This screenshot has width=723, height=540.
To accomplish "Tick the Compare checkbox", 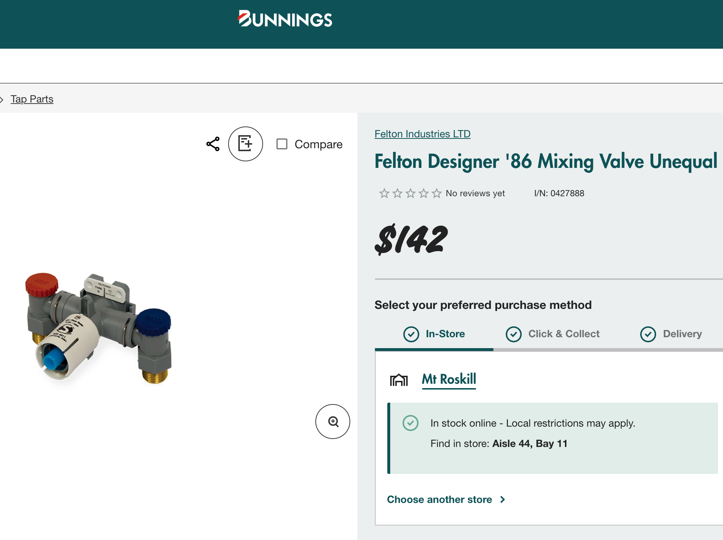I will pyautogui.click(x=282, y=144).
